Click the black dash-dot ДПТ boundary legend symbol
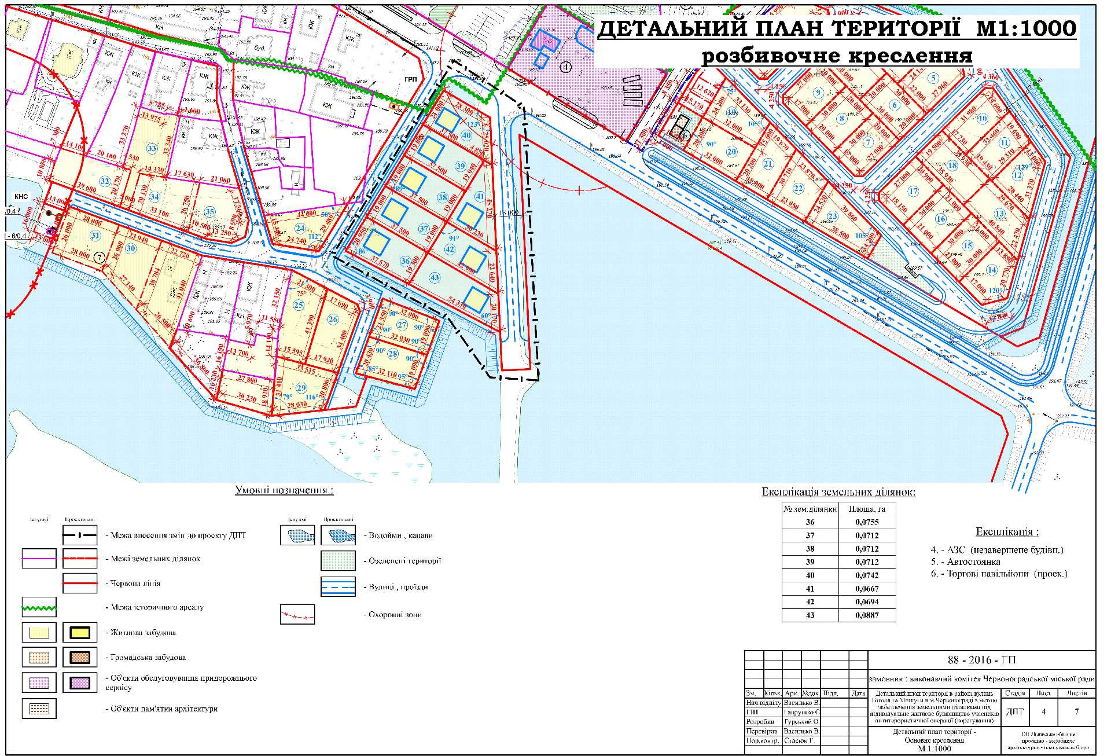 pos(80,535)
